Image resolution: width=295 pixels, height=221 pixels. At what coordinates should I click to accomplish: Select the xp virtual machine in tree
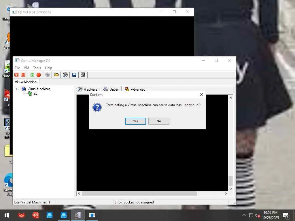point(35,94)
